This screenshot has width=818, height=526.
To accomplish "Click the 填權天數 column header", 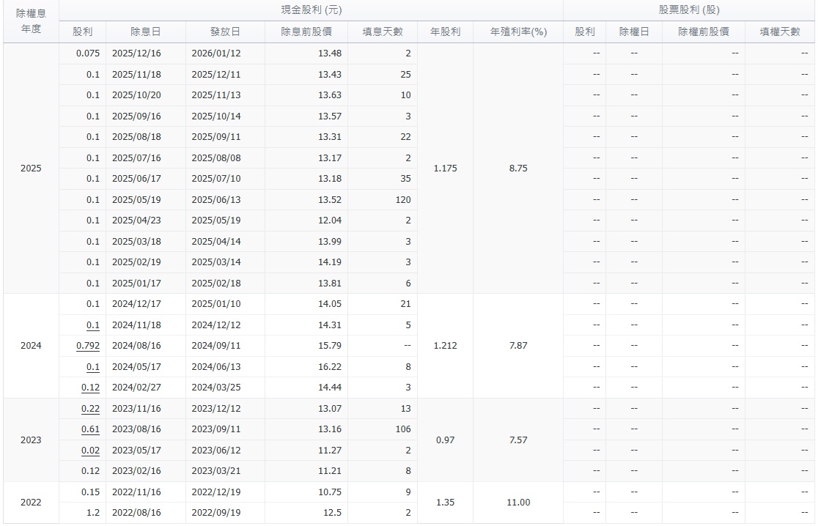I will [x=780, y=32].
